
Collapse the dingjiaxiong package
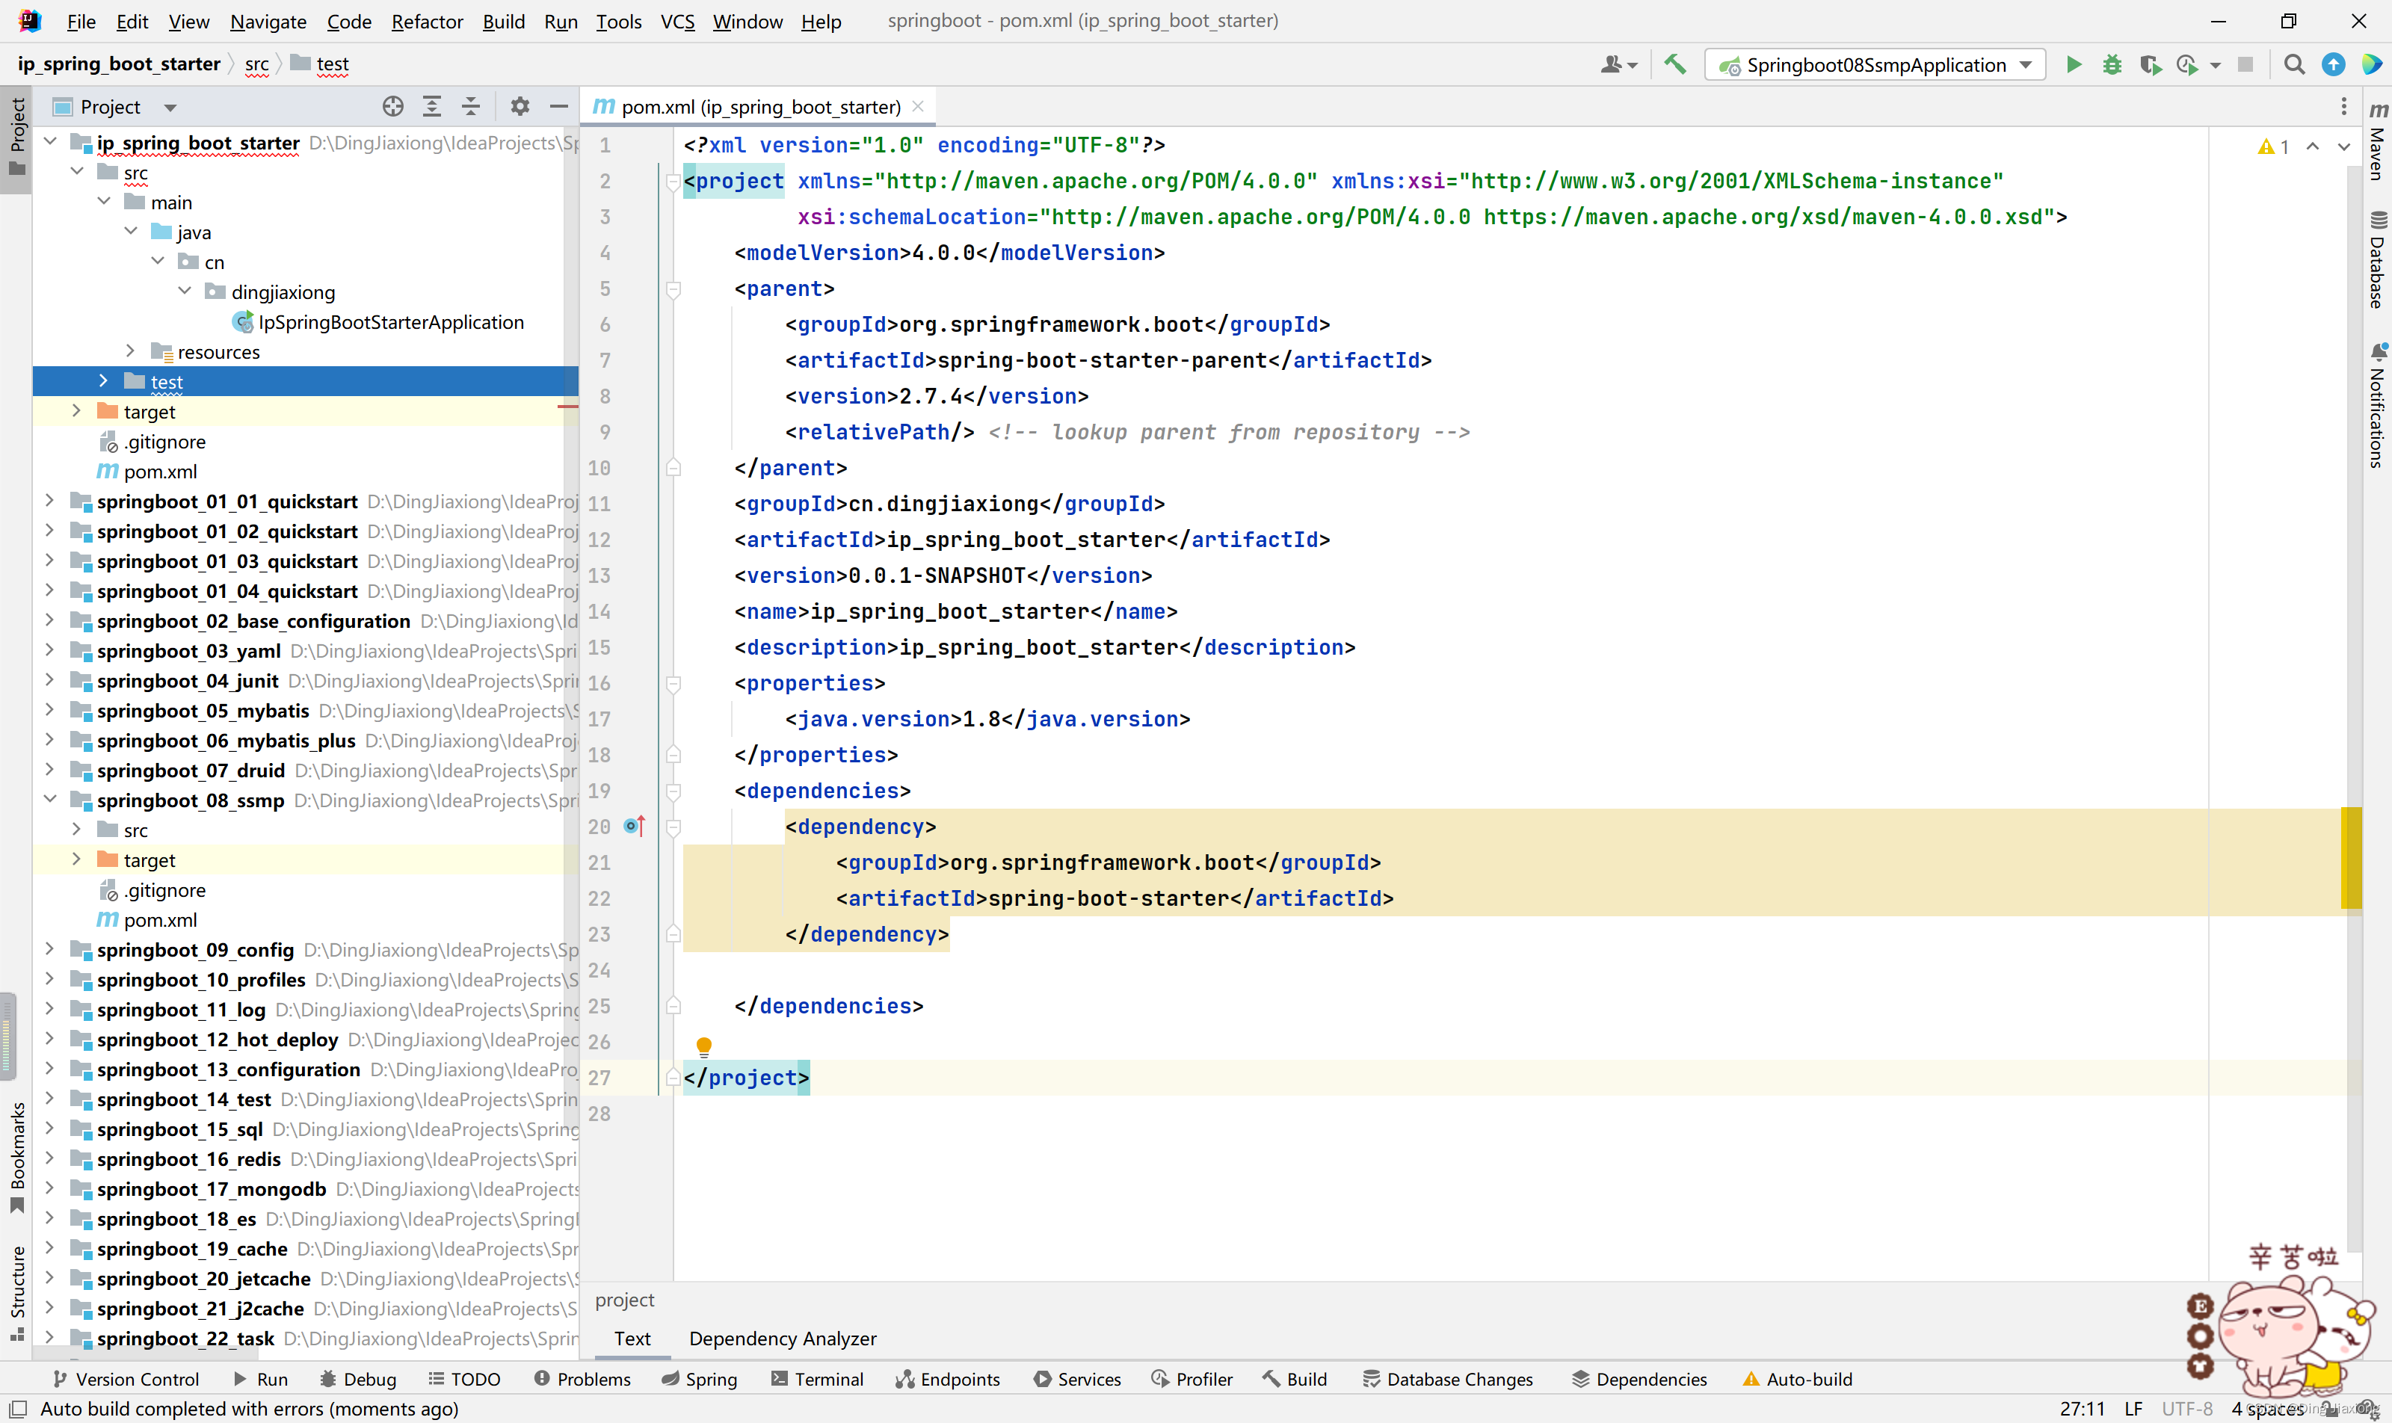click(x=184, y=291)
